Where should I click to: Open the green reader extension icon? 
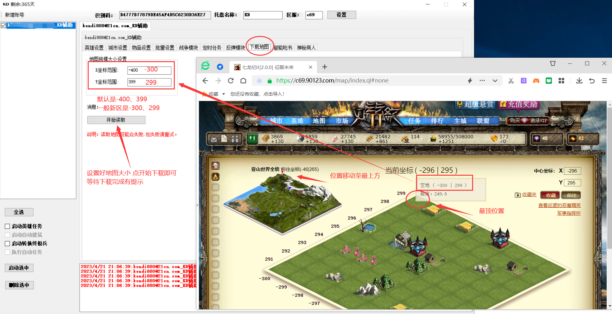(x=549, y=81)
